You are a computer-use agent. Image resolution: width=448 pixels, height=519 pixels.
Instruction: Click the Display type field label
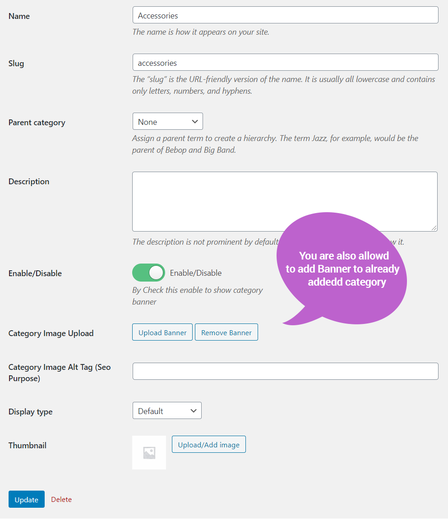click(31, 412)
